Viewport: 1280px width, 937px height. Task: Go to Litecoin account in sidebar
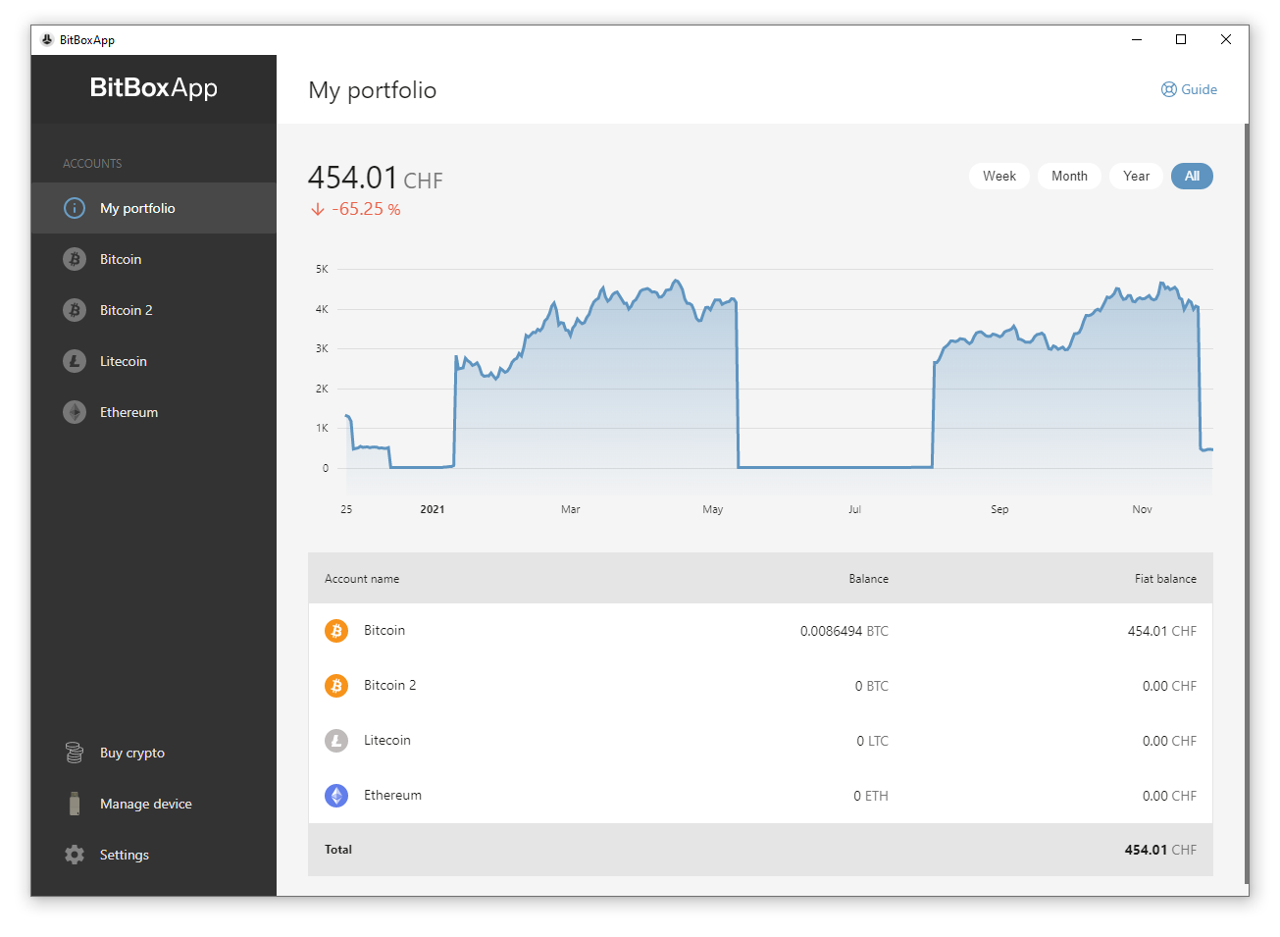(124, 361)
